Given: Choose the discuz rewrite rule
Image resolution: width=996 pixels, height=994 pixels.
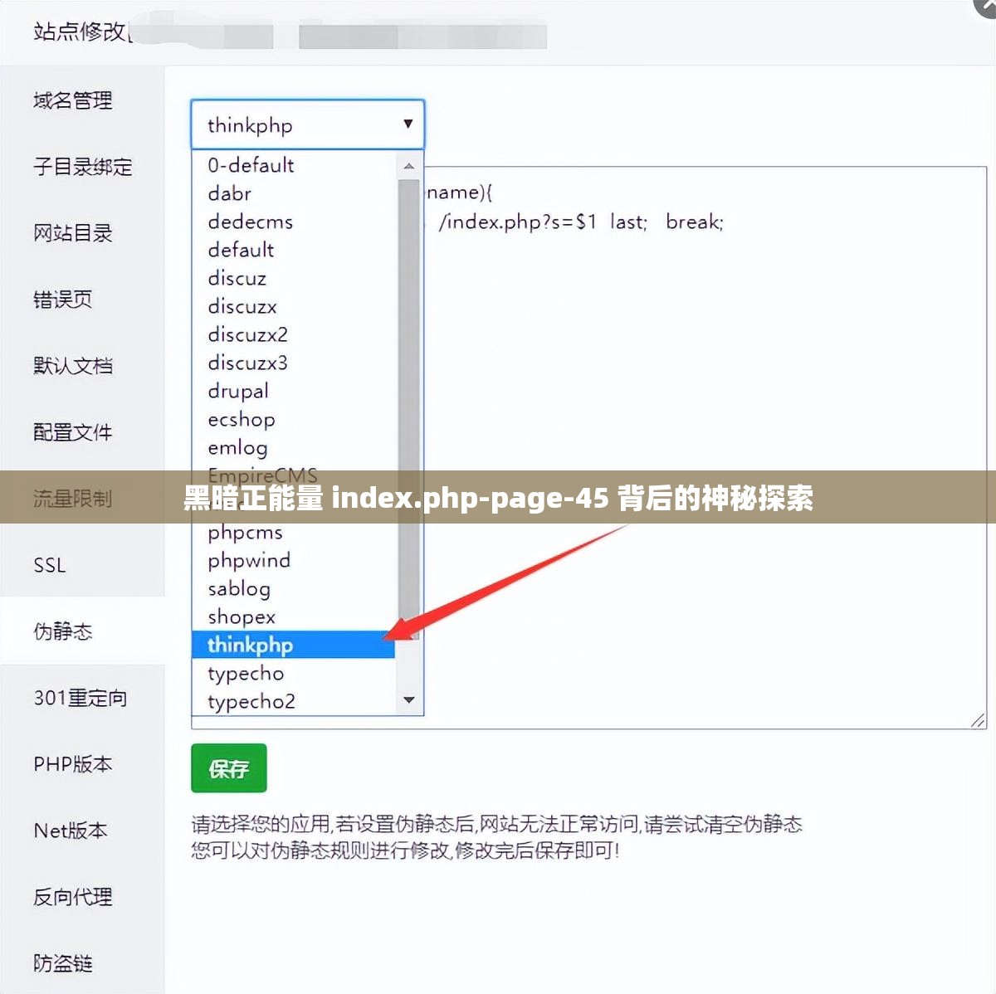Looking at the screenshot, I should click(x=237, y=279).
